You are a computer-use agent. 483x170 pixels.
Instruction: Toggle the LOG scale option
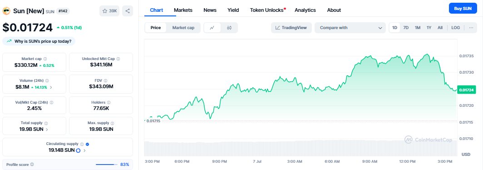pyautogui.click(x=456, y=28)
